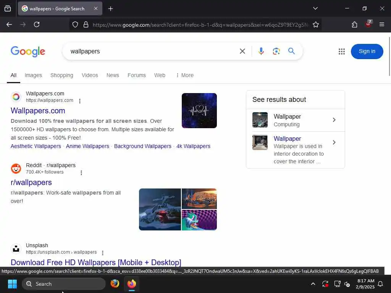
Task: Open Firefox View recent browsing icon
Action: tap(8, 8)
